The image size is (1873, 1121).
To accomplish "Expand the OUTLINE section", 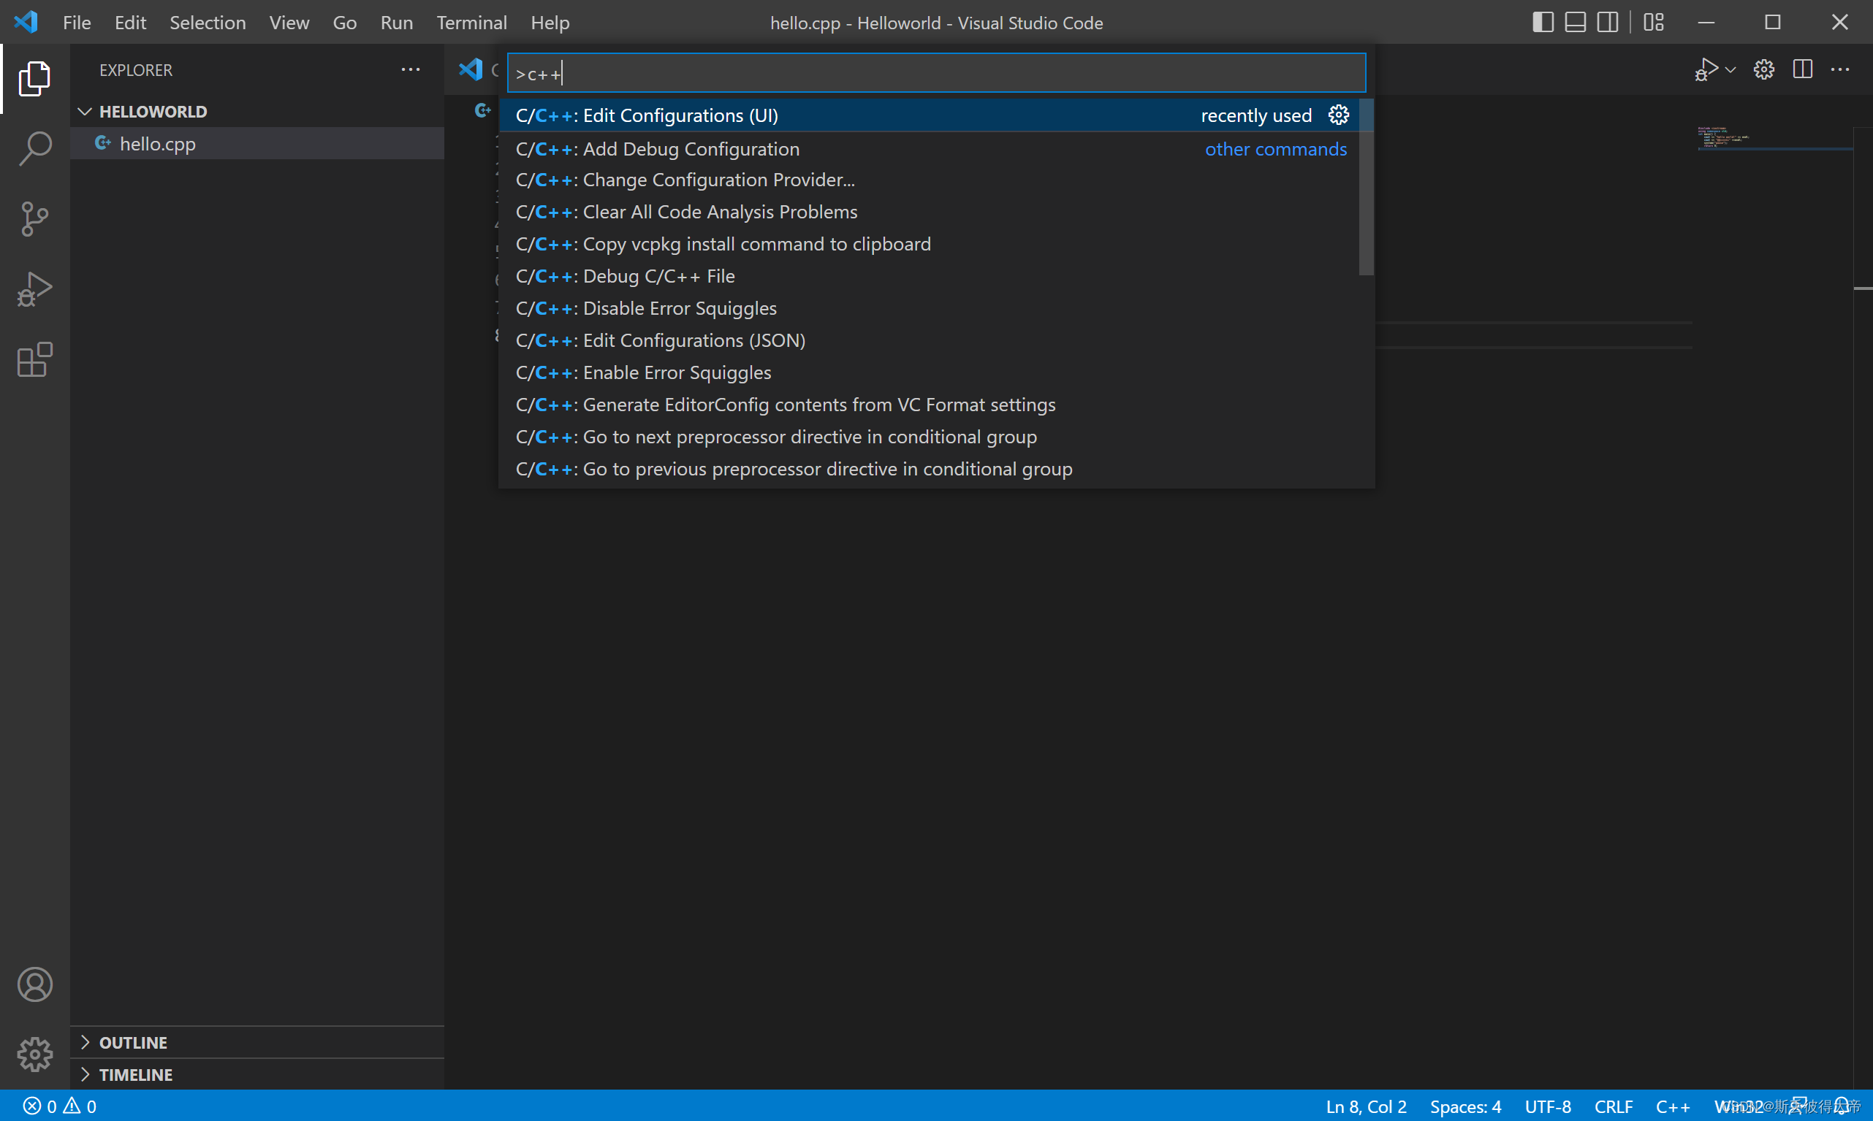I will point(257,1042).
